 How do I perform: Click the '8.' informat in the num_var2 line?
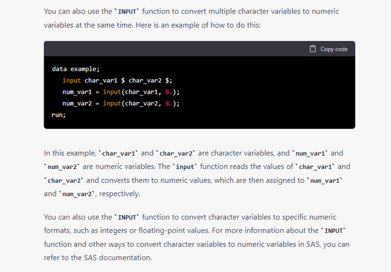(x=169, y=103)
